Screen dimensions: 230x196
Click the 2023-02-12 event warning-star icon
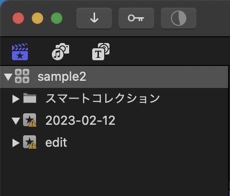[x=30, y=120]
